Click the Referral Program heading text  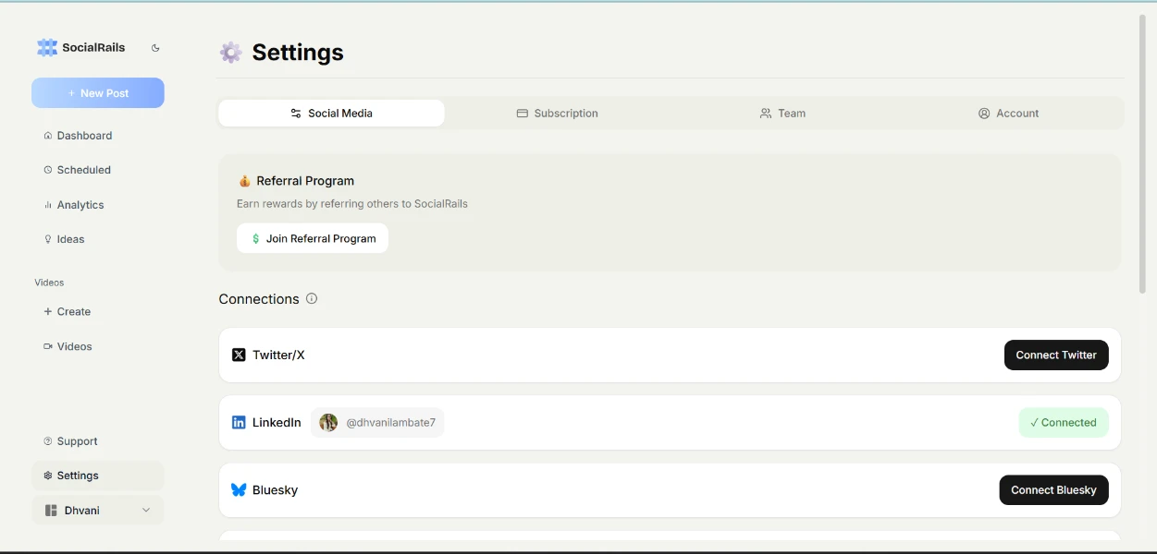[x=305, y=181]
